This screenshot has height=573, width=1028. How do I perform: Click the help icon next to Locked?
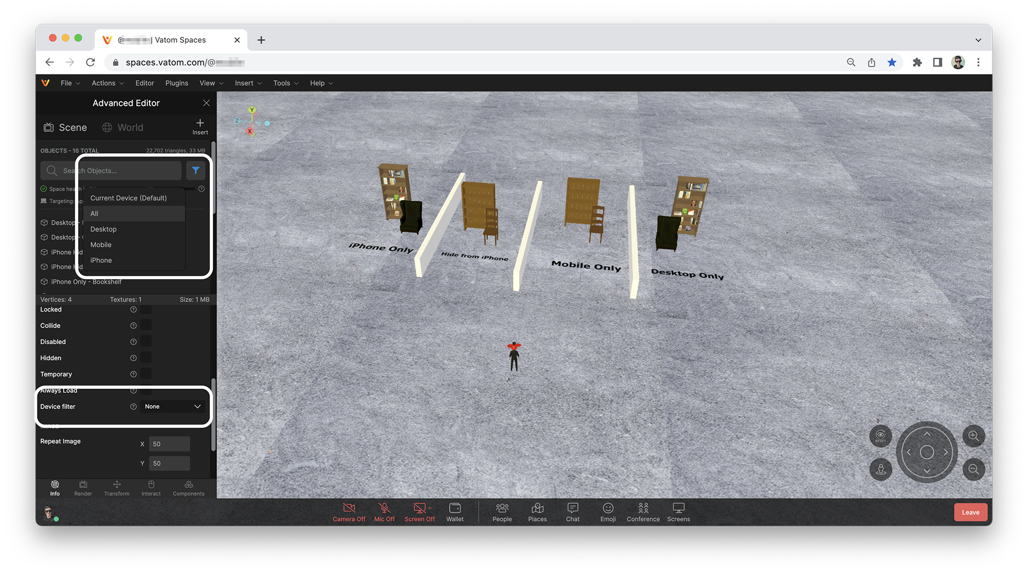tap(133, 310)
